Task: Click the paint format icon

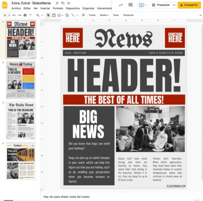Action: (x=31, y=15)
